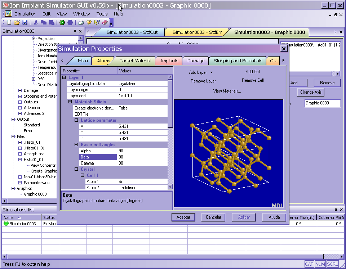Image resolution: width=346 pixels, height=269 pixels.
Task: Expand the Damage tree node
Action: click(x=20, y=90)
